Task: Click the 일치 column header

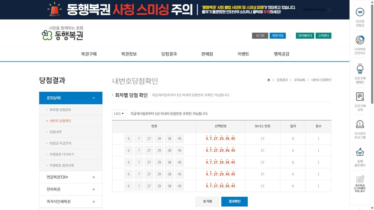Action: click(x=293, y=126)
